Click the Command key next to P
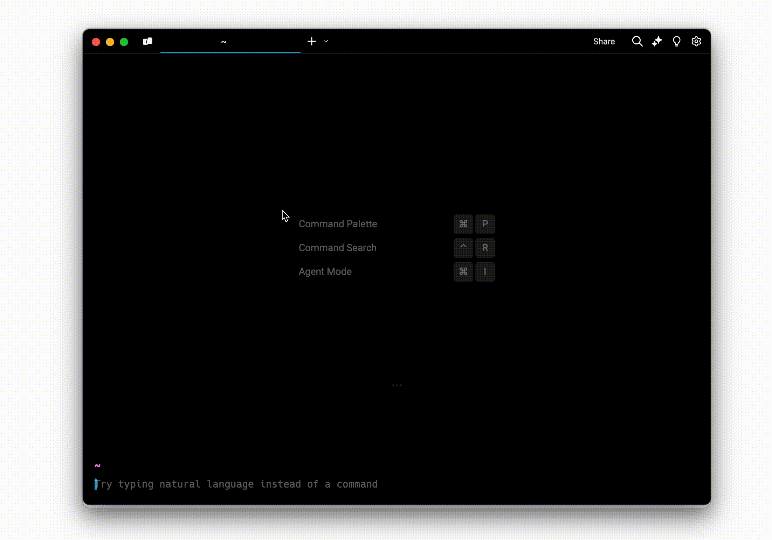This screenshot has width=772, height=540. [463, 224]
